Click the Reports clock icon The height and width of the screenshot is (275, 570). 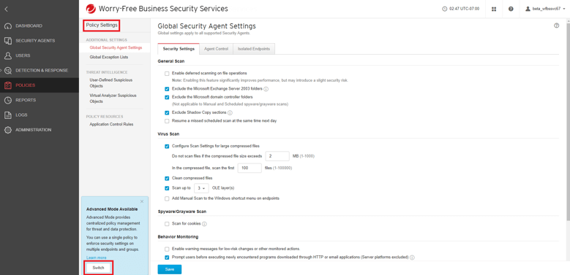pos(8,101)
